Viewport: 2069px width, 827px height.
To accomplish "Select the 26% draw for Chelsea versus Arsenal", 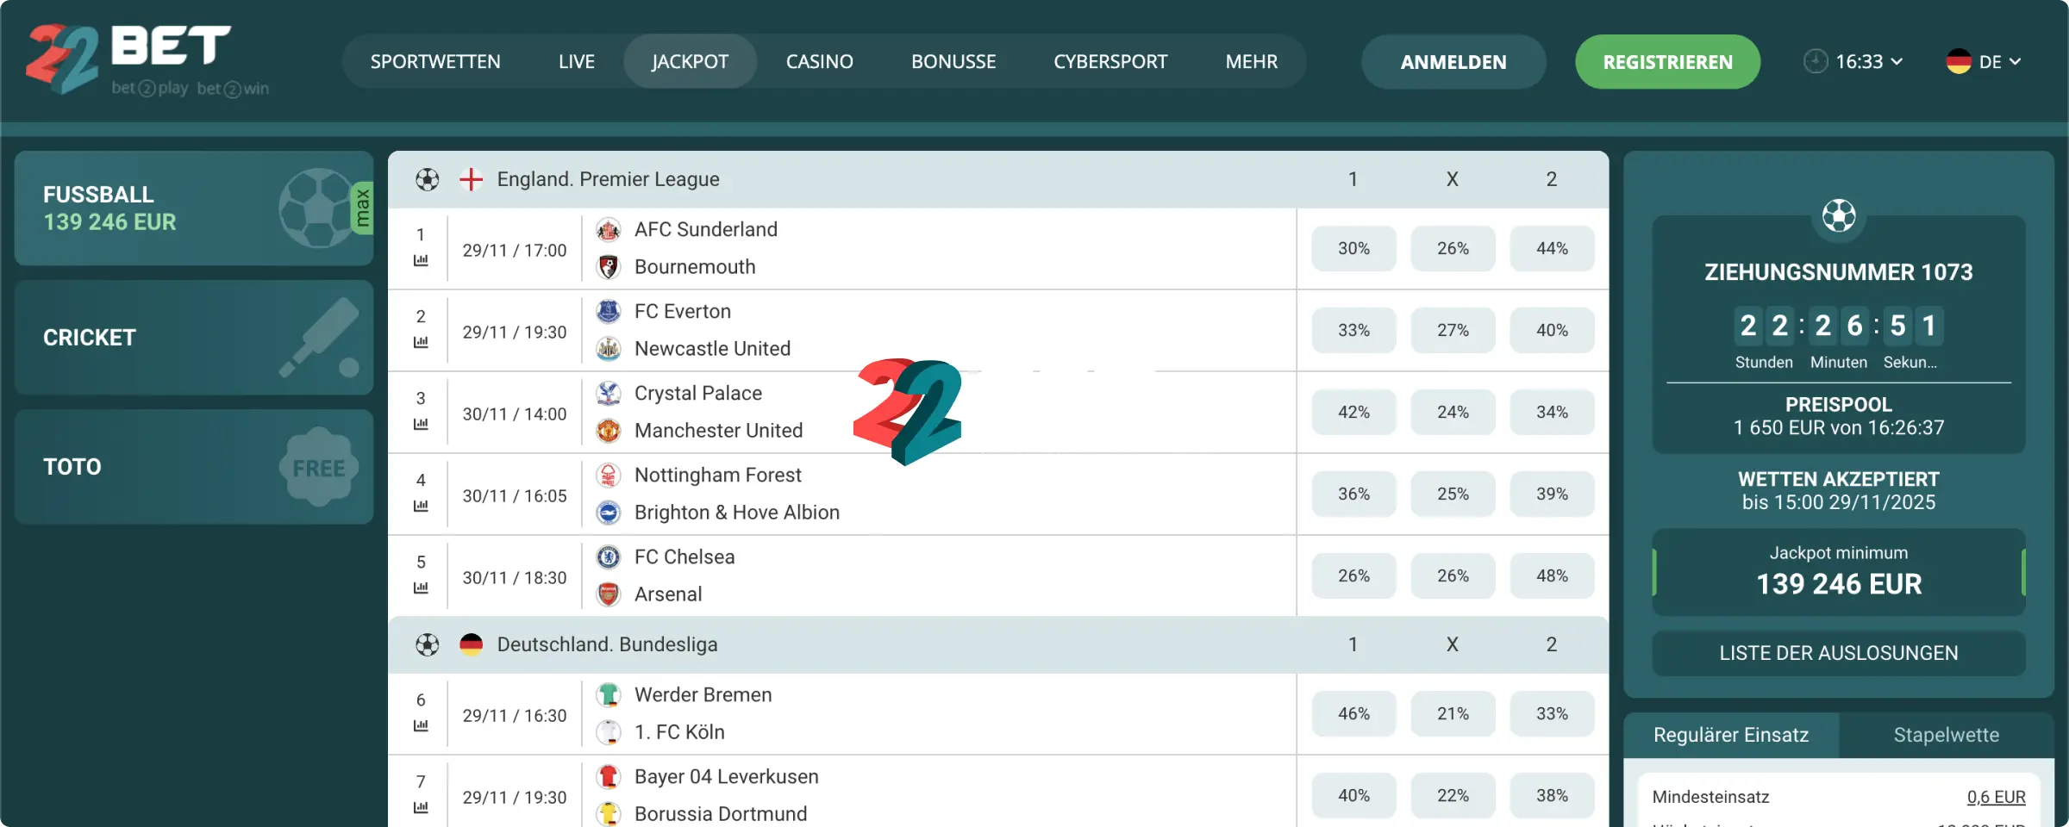I will pos(1453,575).
